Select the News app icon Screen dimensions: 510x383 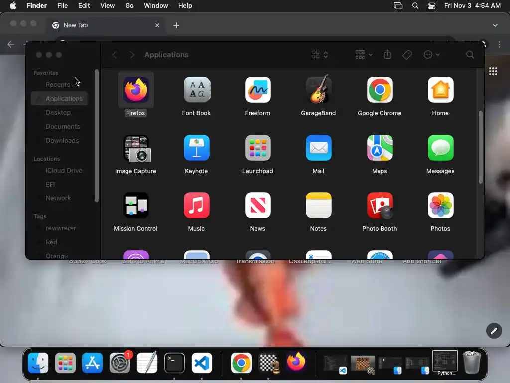(x=257, y=205)
